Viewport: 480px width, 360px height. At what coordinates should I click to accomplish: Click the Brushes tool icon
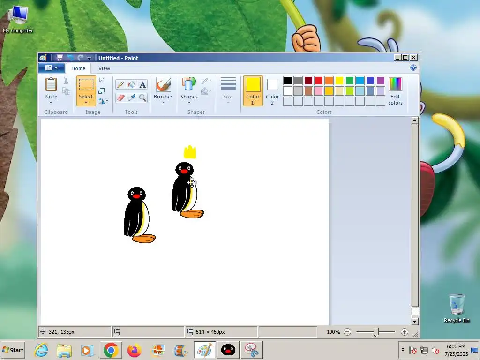(163, 84)
